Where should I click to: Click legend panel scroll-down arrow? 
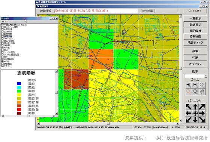click(56, 113)
